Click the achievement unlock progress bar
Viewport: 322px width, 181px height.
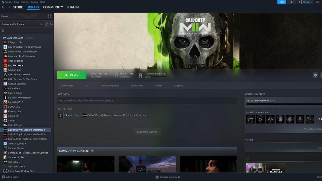(284, 104)
